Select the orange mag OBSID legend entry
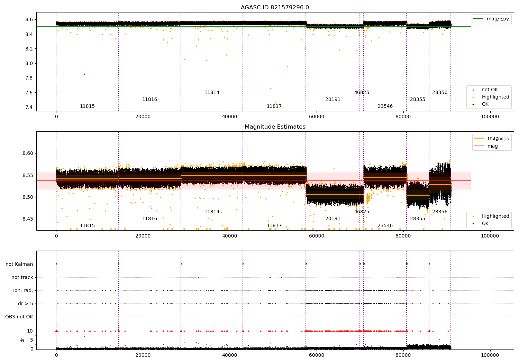The height and width of the screenshot is (363, 519). coord(492,138)
